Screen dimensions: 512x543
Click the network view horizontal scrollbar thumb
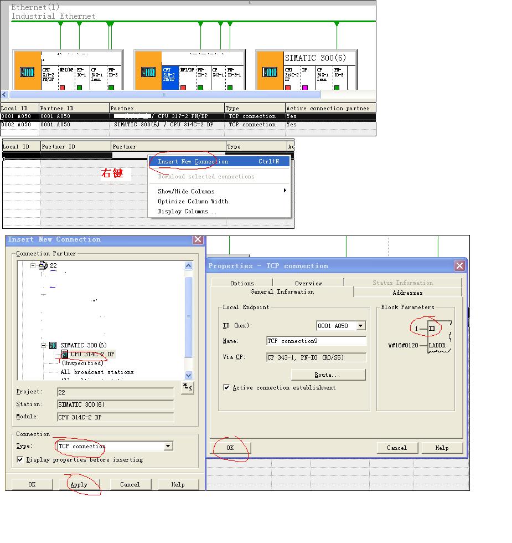coord(165,94)
